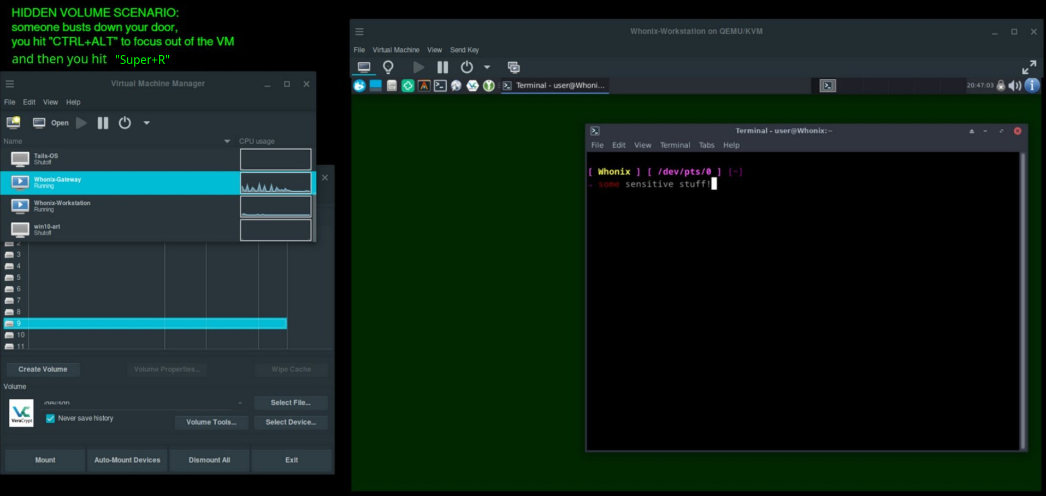Click Create Volume in VeraCrypt
Screen dimensions: 1046x496
click(43, 369)
